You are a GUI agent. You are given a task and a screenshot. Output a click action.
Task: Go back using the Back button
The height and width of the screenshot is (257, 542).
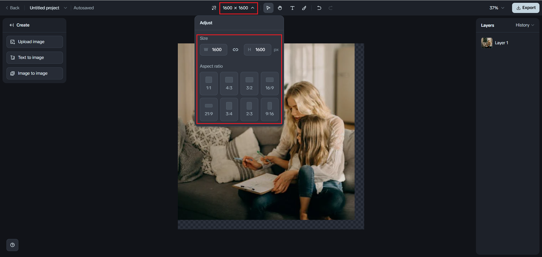[x=12, y=8]
